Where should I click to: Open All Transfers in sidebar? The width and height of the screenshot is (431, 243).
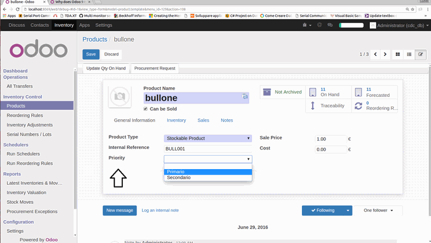pos(20,86)
